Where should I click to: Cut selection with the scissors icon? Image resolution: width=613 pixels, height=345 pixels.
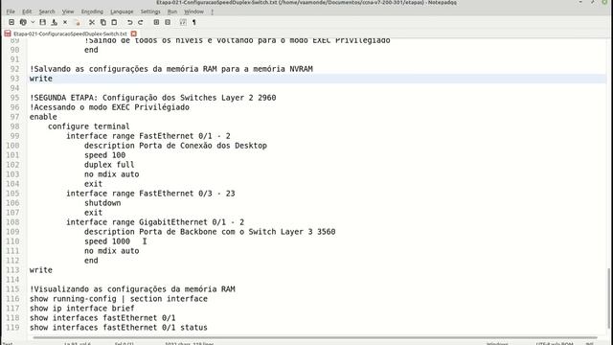pyautogui.click(x=92, y=22)
